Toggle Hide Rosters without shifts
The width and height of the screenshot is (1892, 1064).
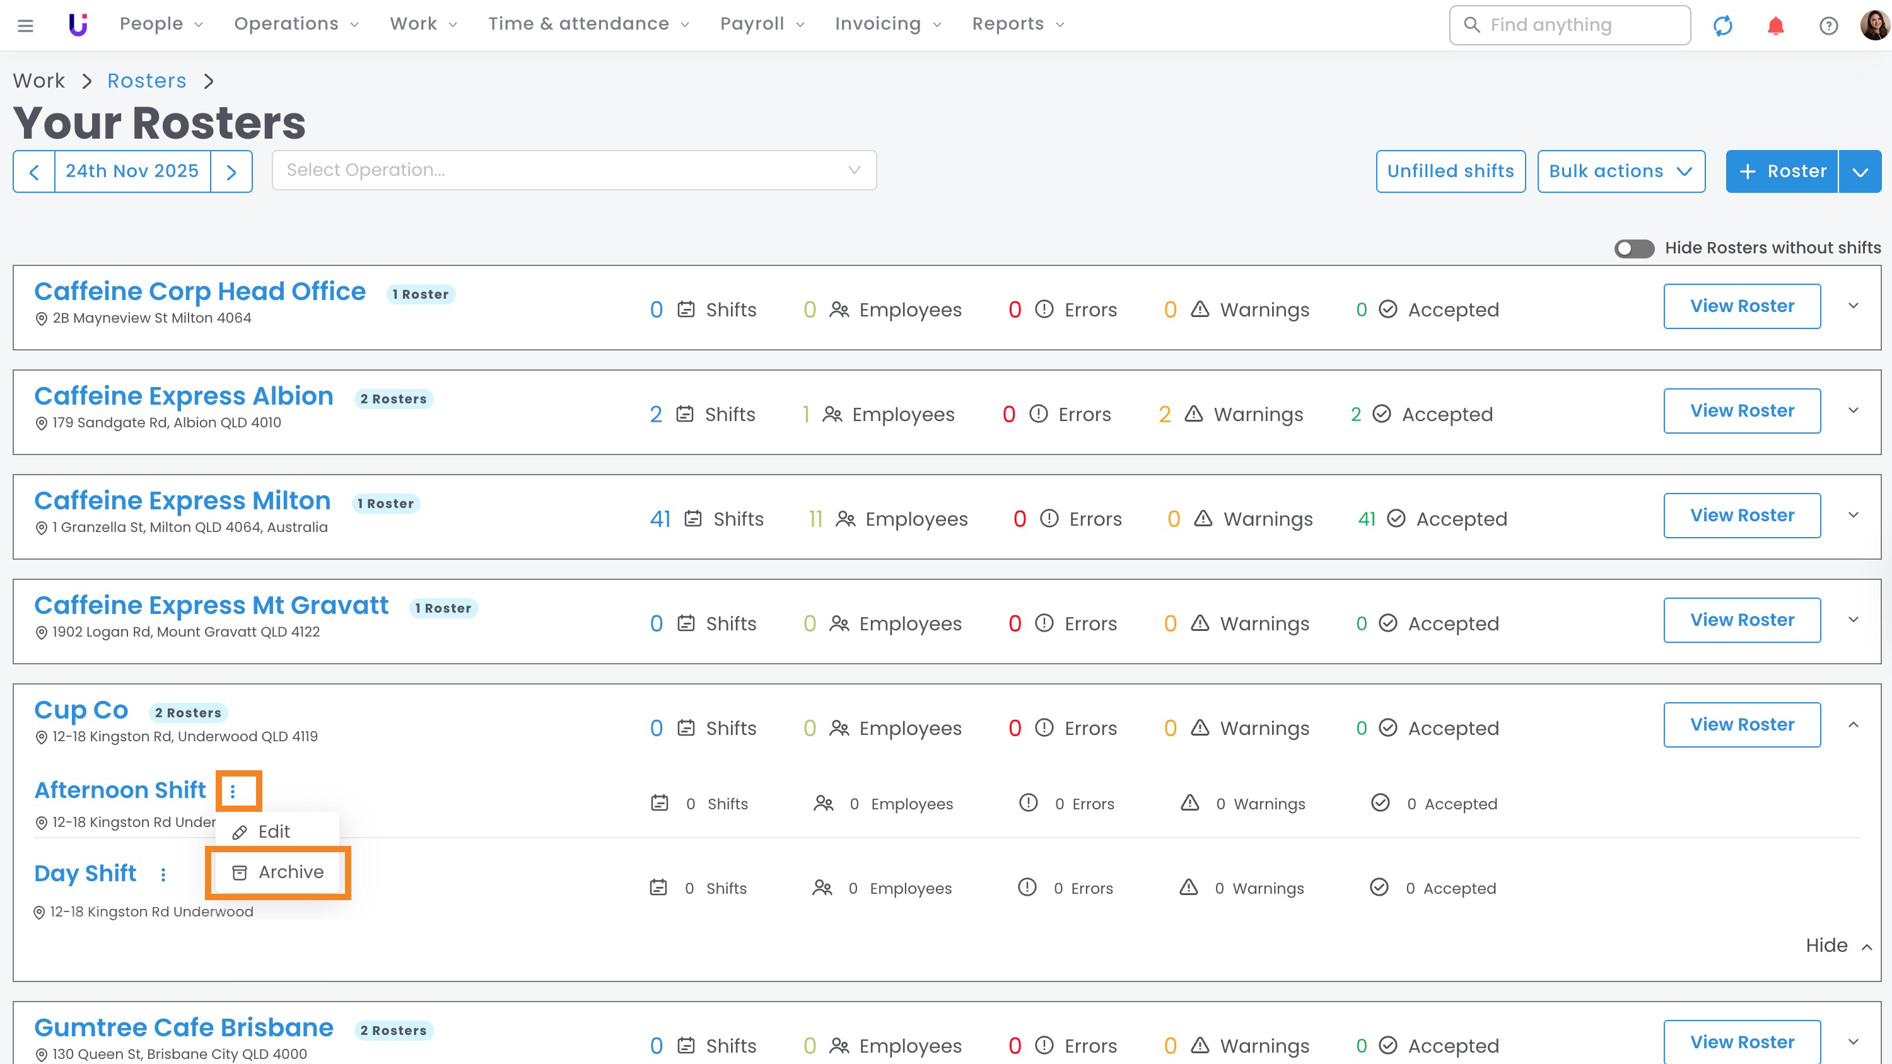[x=1633, y=248]
